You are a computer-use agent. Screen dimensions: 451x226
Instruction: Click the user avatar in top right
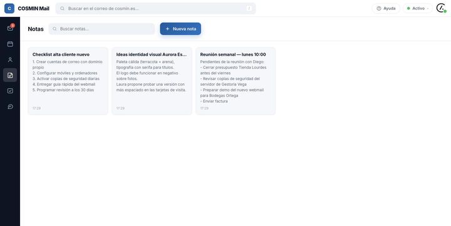pos(441,8)
